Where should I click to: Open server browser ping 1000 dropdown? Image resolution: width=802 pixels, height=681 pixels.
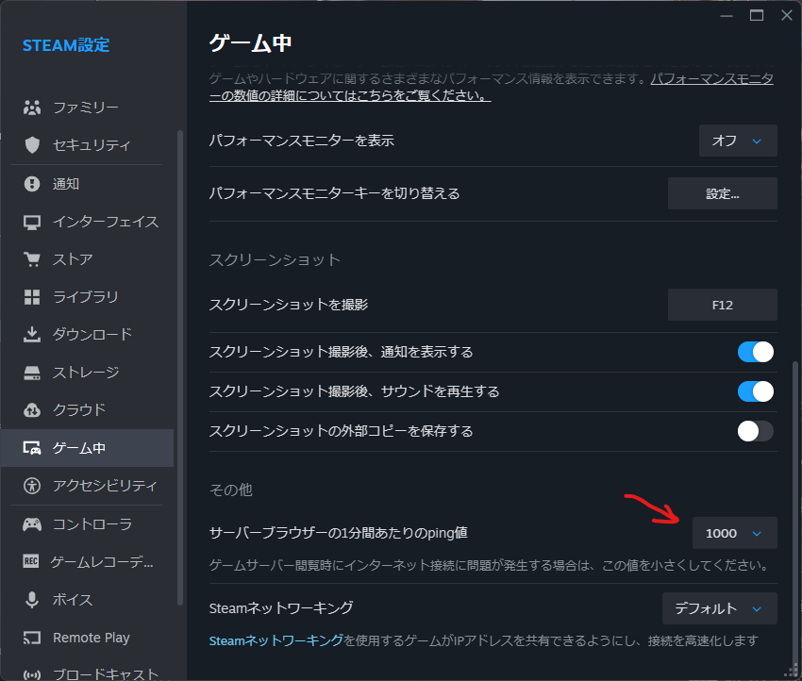coord(734,533)
